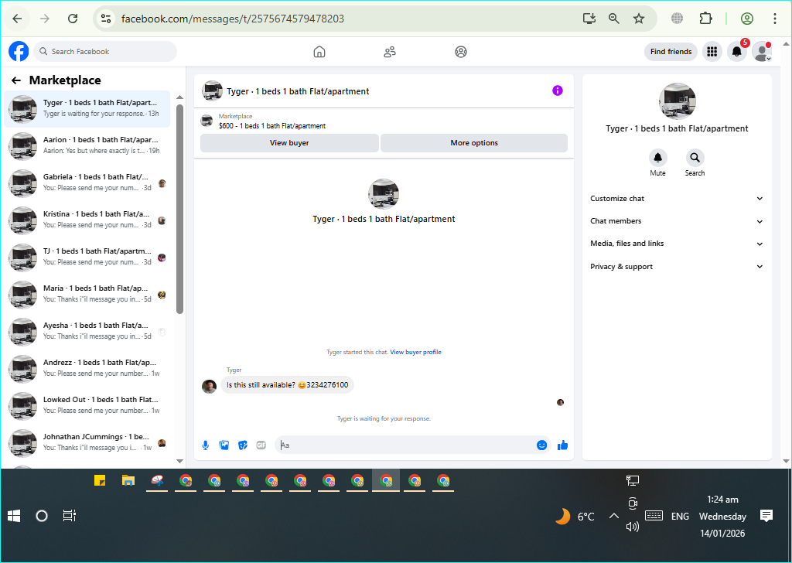792x563 pixels.
Task: Focus the Search Facebook field
Action: pyautogui.click(x=105, y=52)
